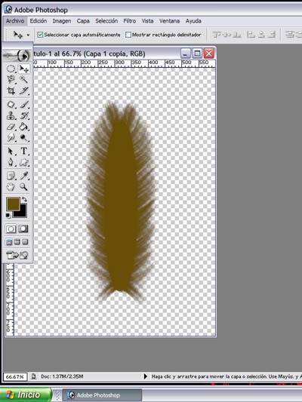The height and width of the screenshot is (402, 302).
Task: Open Adobe Online feather picture at toolbox top
Action: [17, 55]
